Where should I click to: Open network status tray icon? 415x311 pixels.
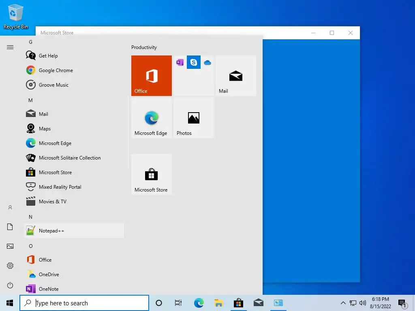tap(353, 303)
